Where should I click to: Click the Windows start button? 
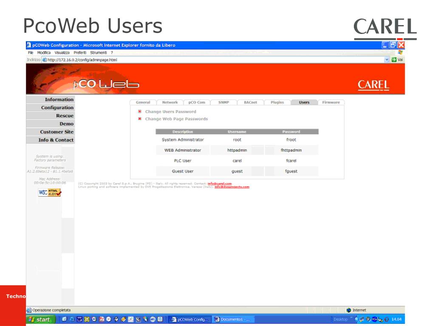40,319
